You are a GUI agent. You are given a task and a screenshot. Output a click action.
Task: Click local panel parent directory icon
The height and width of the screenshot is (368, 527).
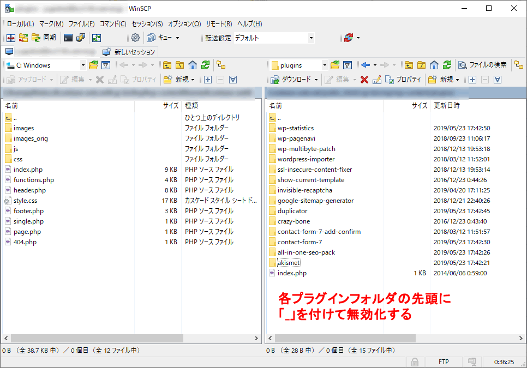pos(167,65)
